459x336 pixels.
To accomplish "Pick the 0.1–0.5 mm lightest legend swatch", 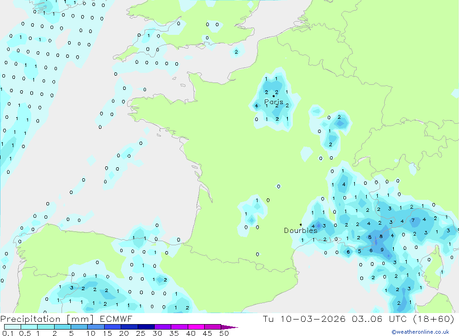I will click(12, 327).
